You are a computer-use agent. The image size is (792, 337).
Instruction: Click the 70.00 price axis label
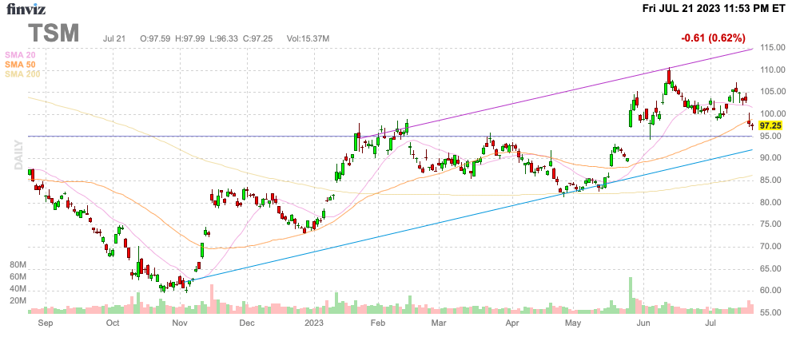pos(769,247)
